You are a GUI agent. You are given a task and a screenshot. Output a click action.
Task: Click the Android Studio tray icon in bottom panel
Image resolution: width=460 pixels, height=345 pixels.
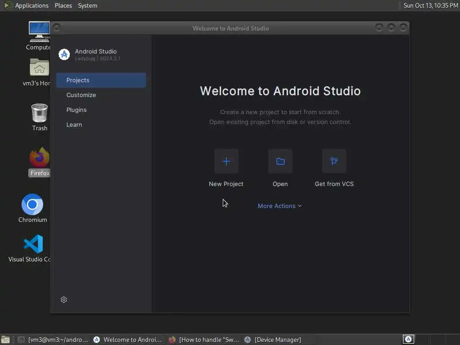[408, 339]
